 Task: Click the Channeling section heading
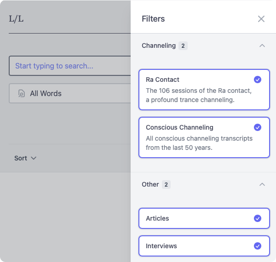coord(159,46)
